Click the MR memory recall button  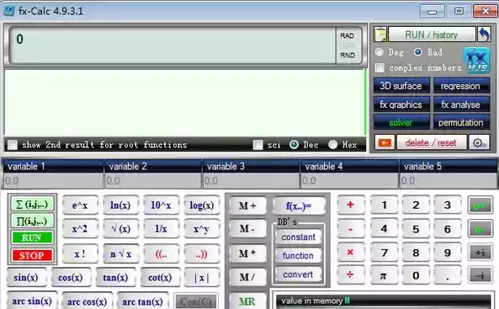coord(247,301)
